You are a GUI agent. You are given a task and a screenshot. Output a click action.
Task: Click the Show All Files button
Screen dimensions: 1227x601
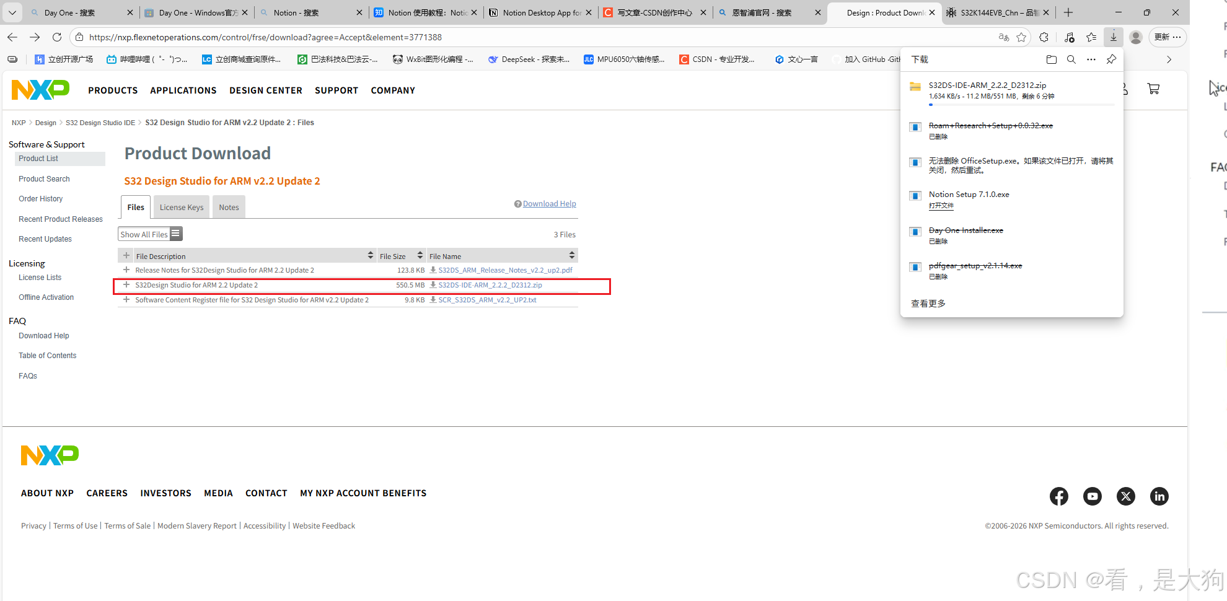pyautogui.click(x=150, y=234)
